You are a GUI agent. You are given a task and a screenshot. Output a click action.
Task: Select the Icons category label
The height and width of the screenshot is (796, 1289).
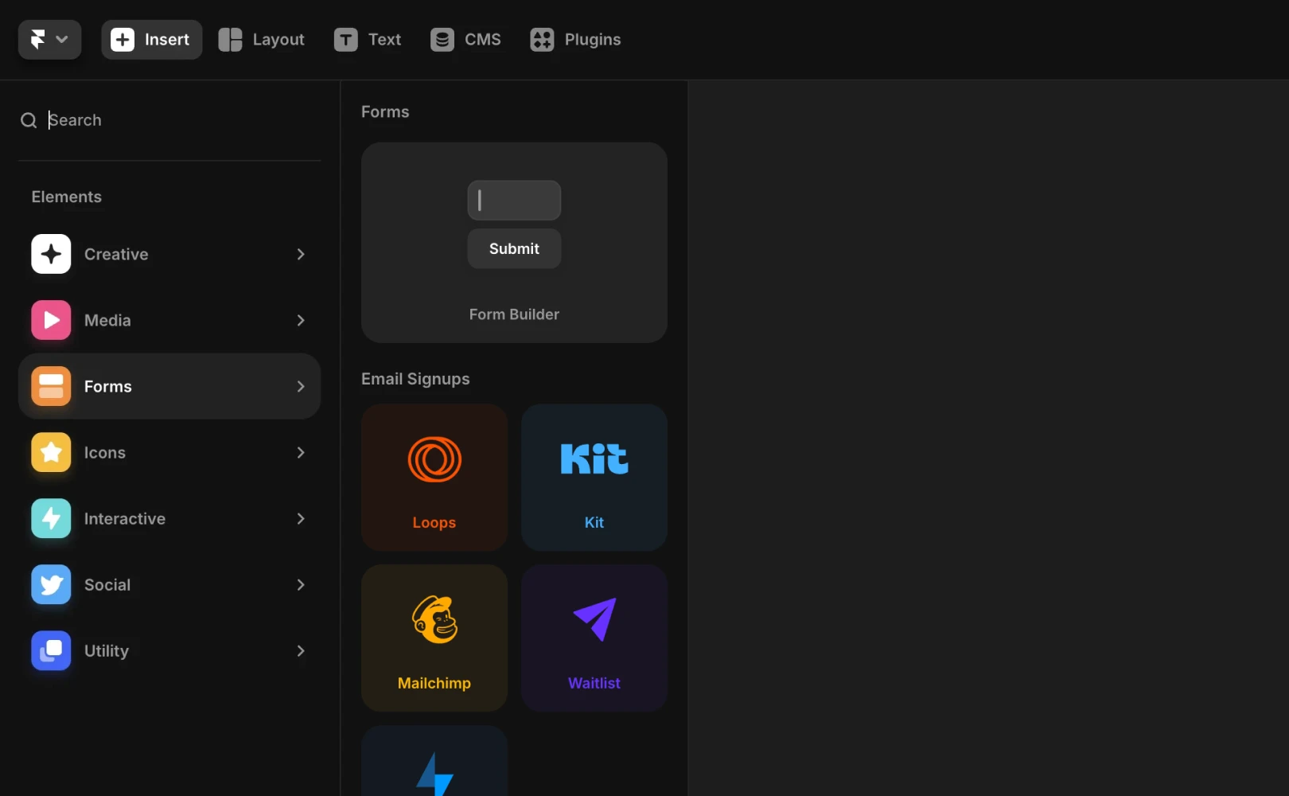coord(105,452)
